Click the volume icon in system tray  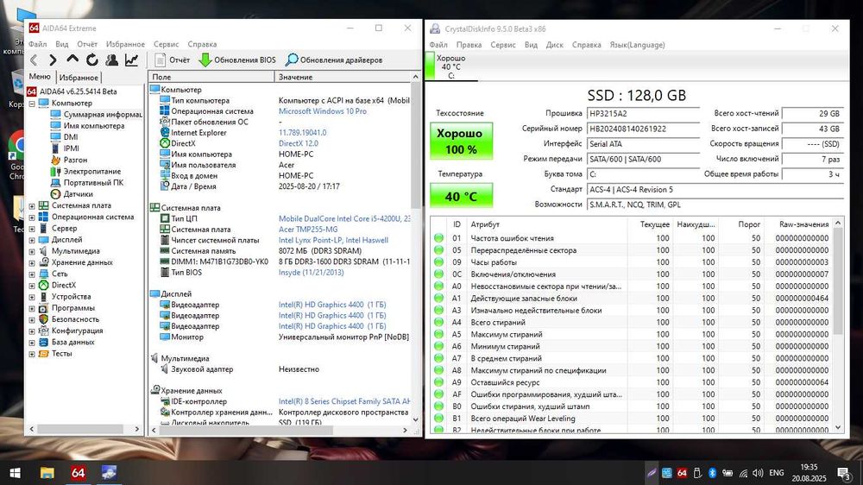[758, 474]
